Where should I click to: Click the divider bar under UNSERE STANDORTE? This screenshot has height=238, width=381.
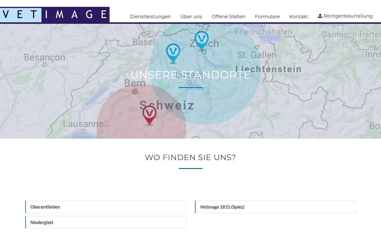190,87
